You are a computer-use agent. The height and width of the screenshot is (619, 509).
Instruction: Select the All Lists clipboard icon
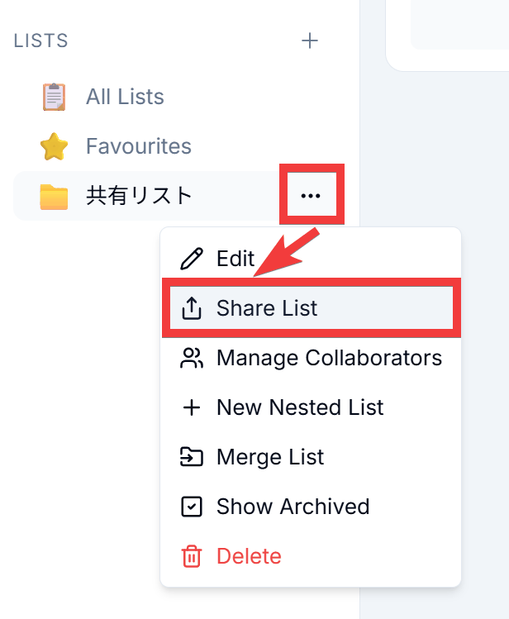coord(54,97)
